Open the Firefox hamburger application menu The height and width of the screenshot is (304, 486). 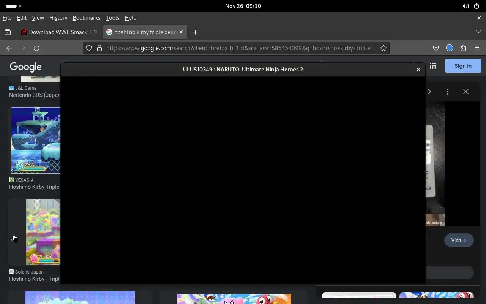(477, 48)
